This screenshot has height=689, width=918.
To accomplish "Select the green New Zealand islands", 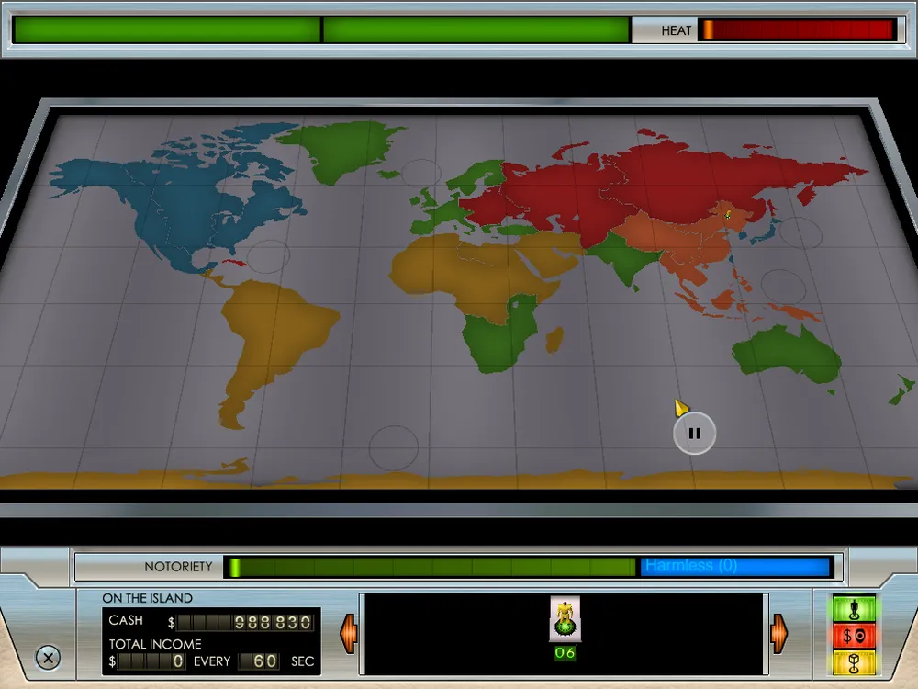I will (901, 390).
